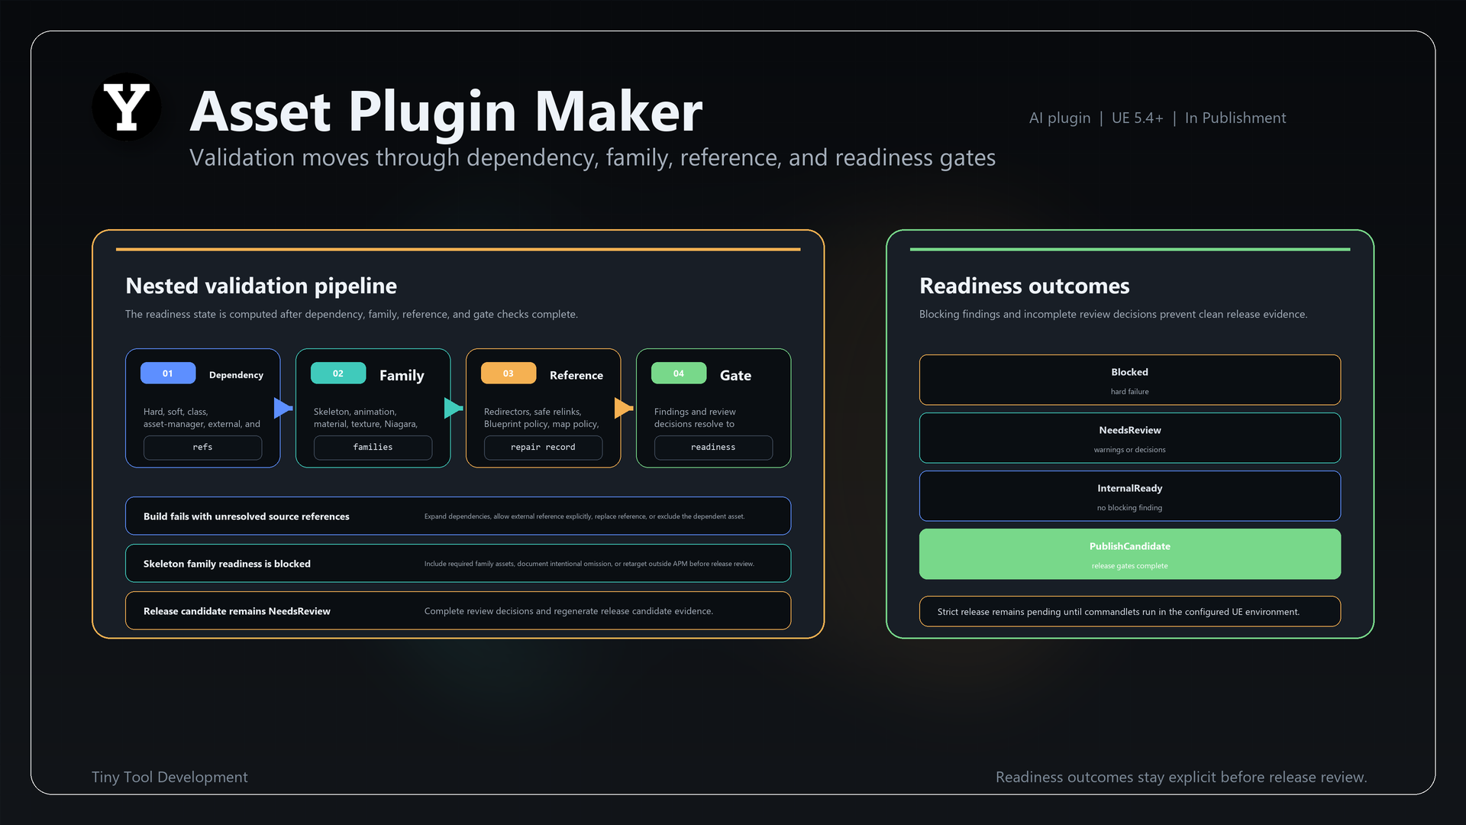Click the 'UE 5.4+' label
This screenshot has height=825, width=1466.
1138,118
